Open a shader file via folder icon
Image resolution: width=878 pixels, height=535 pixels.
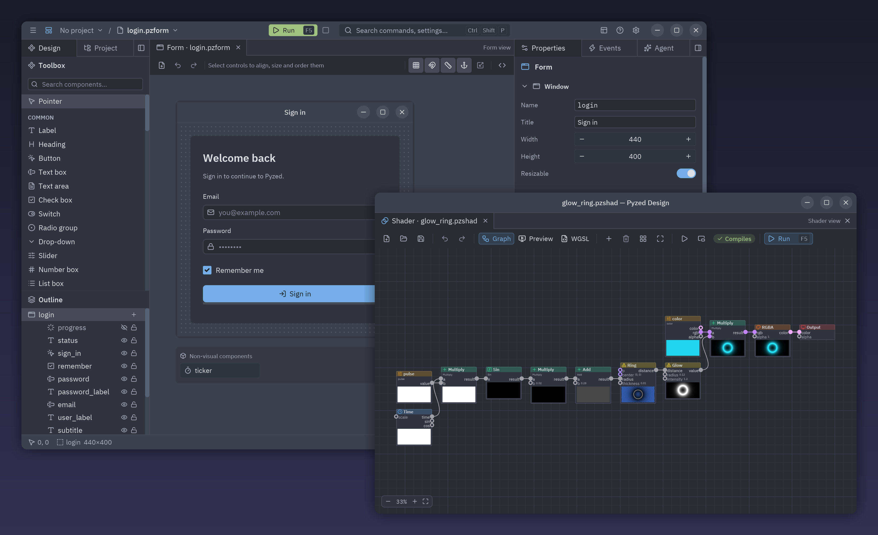pyautogui.click(x=404, y=239)
